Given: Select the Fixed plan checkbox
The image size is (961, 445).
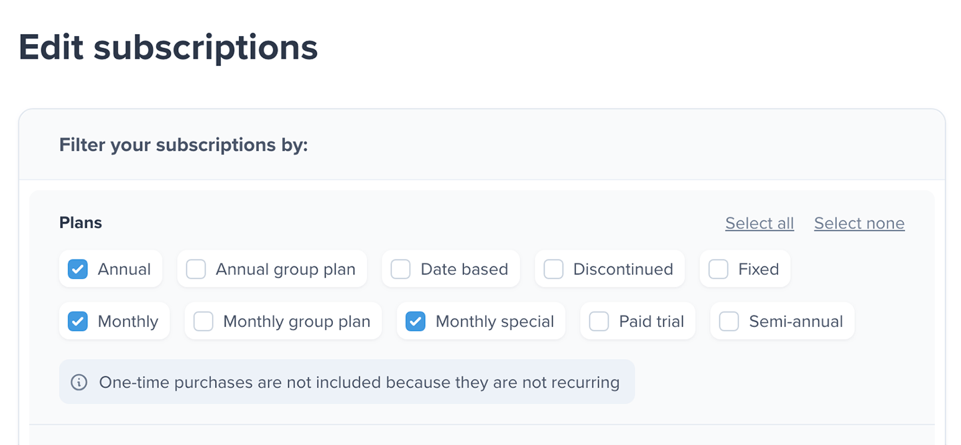Looking at the screenshot, I should coord(718,270).
